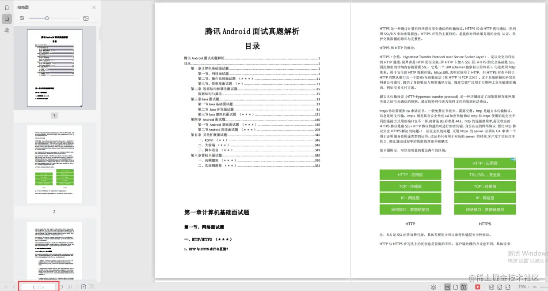
Task: Start the slideshow presentation mode
Action: coord(477,287)
